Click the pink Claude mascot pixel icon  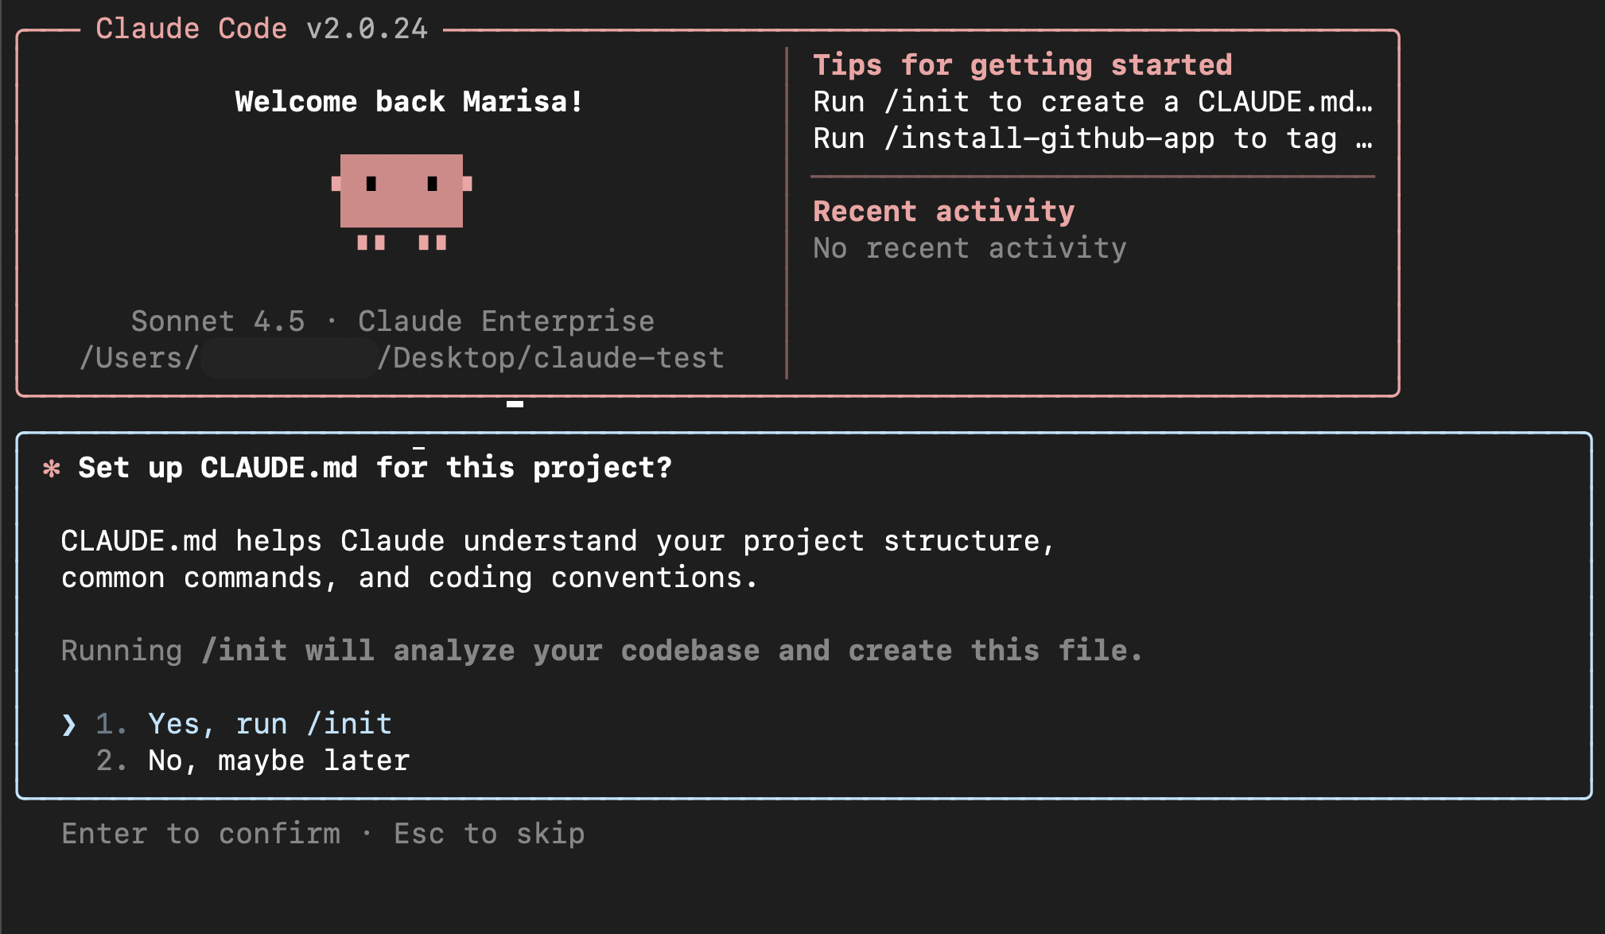[401, 200]
